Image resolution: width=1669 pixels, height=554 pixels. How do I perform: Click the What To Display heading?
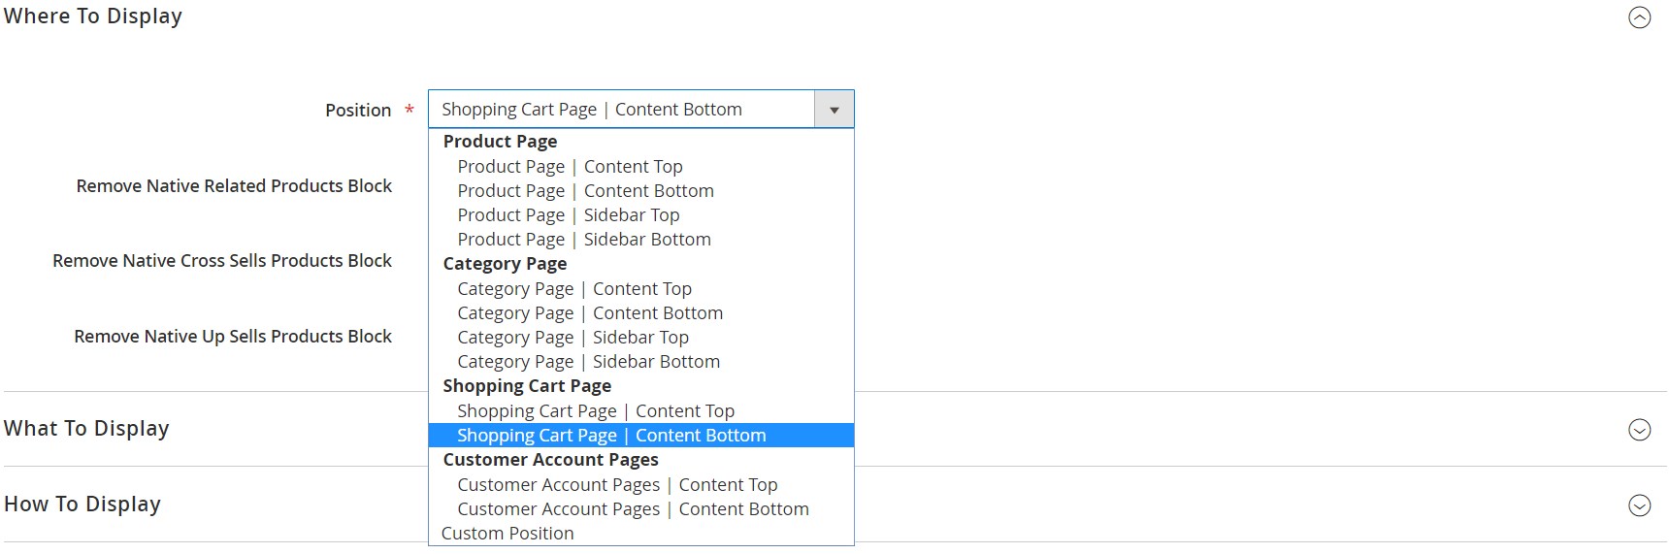[86, 429]
